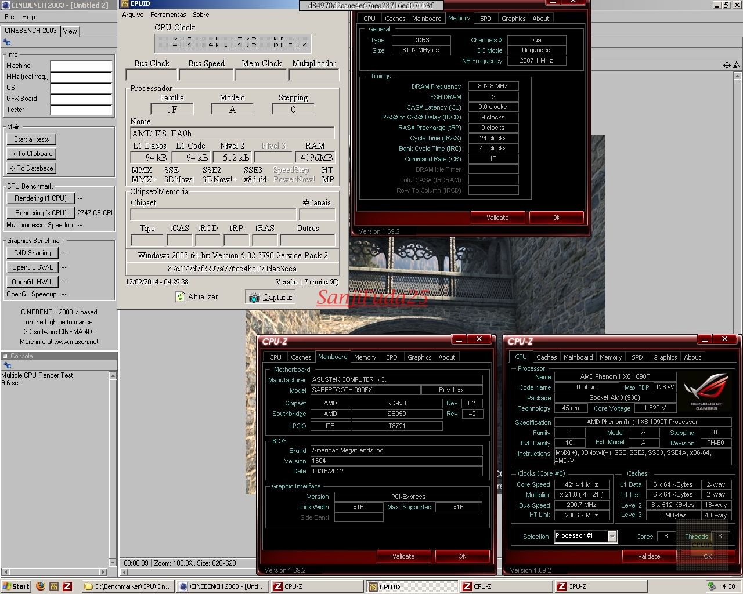This screenshot has height=594, width=743.
Task: Click Validate in Processor CPU-Z window
Action: click(649, 556)
